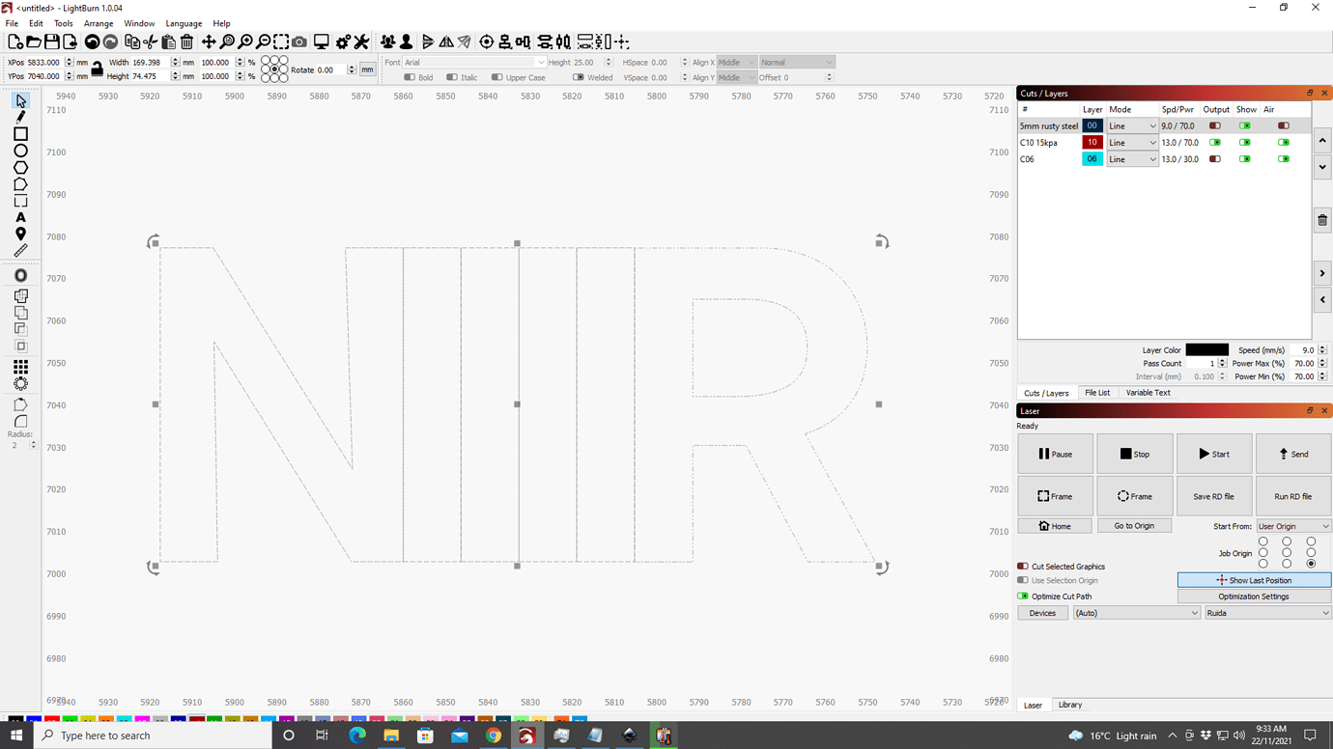The image size is (1333, 749).
Task: Select the Measure tool
Action: (20, 250)
